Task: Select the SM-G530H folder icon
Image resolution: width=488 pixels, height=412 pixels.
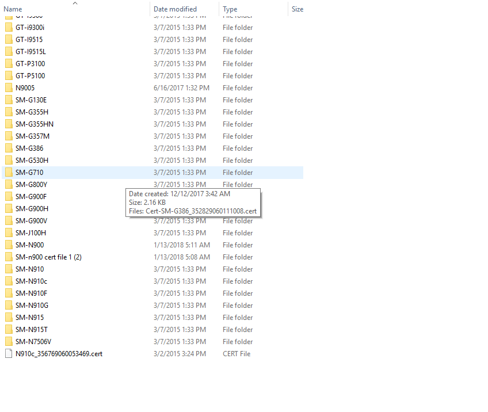Action: [9, 161]
